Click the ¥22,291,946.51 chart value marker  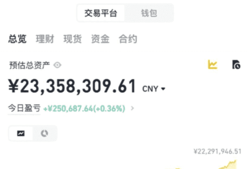pyautogui.click(x=218, y=151)
